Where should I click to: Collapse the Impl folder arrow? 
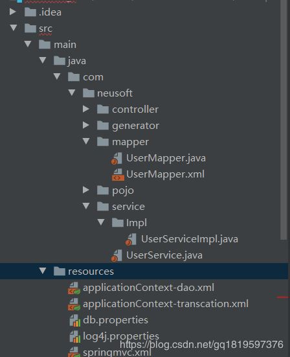[101, 222]
